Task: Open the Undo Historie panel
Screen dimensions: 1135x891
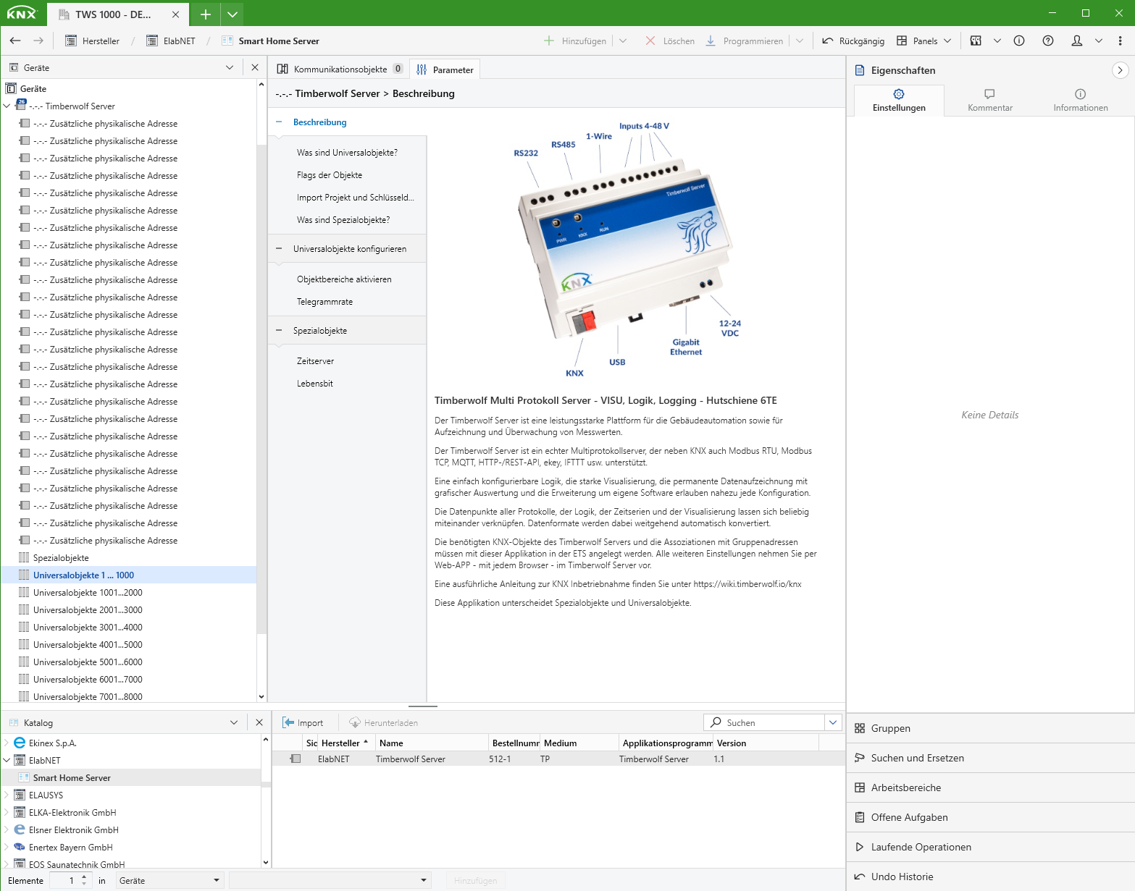Action: (x=990, y=877)
